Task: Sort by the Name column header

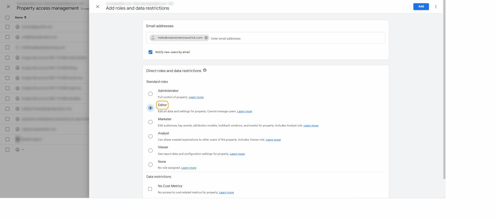Action: pyautogui.click(x=21, y=18)
